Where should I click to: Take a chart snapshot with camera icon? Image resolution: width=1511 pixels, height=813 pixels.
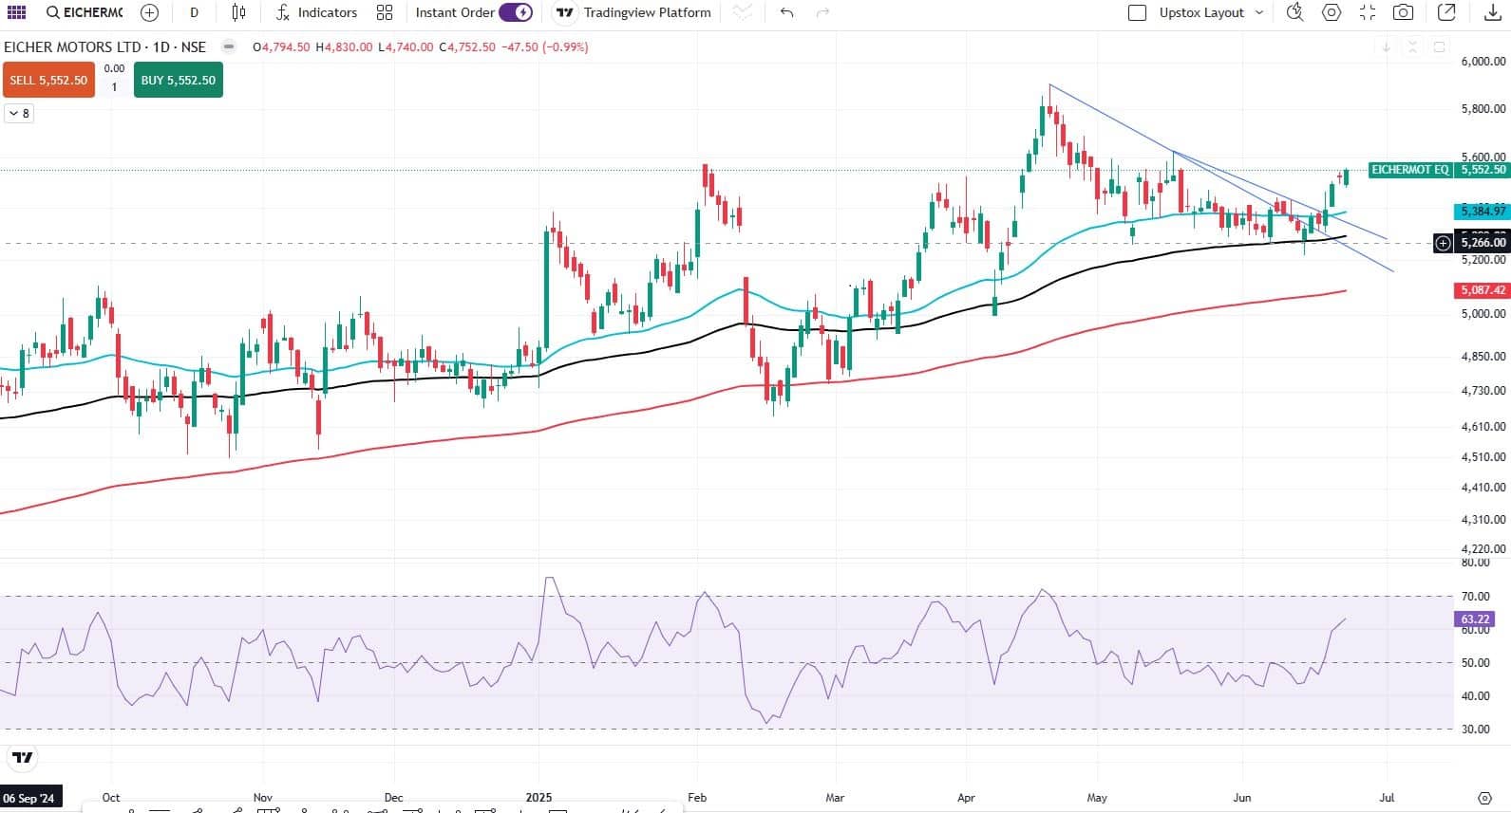[x=1403, y=12]
